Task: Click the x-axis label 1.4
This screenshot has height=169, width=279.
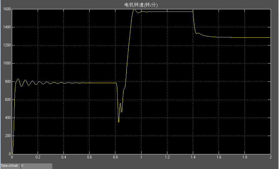Action: [193, 157]
